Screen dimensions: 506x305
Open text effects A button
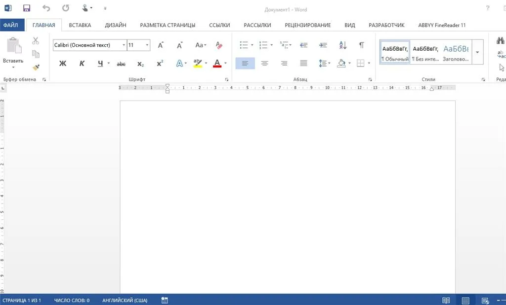[179, 64]
